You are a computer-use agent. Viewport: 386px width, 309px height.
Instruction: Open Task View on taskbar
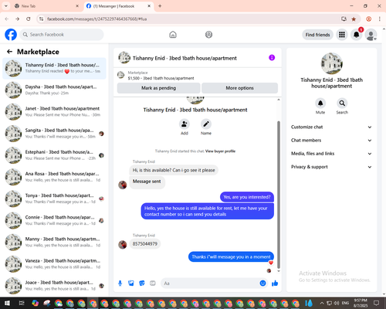coord(22,303)
